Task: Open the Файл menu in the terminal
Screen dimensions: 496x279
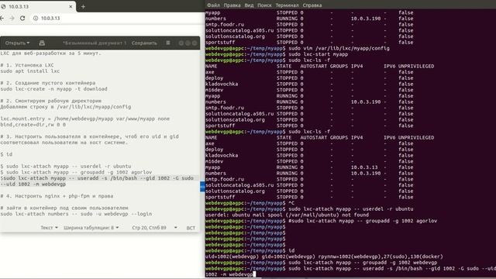Action: (213, 5)
